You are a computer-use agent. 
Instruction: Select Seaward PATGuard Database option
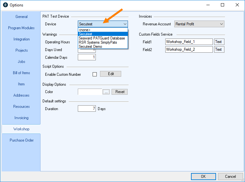pyautogui.click(x=102, y=38)
